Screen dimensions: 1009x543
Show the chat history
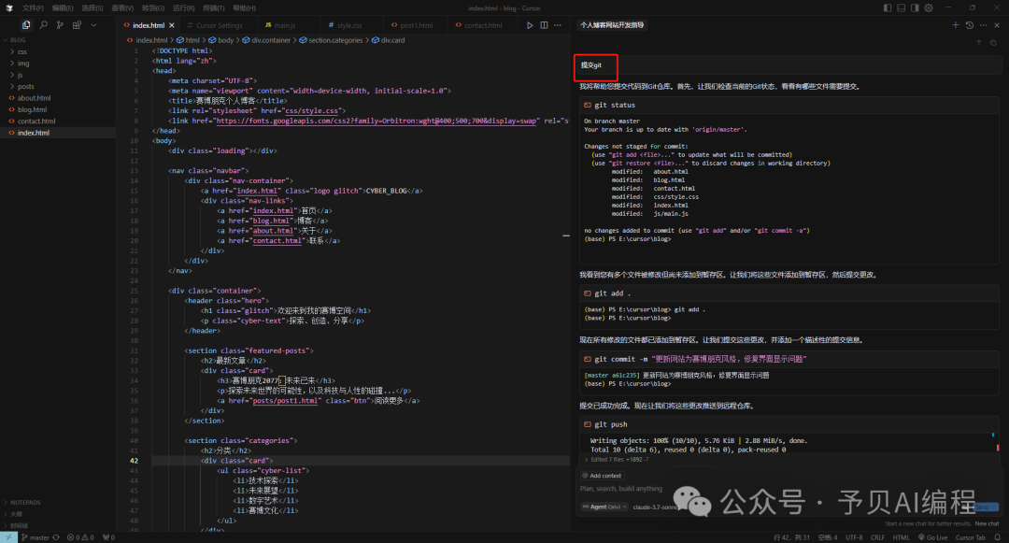point(969,25)
